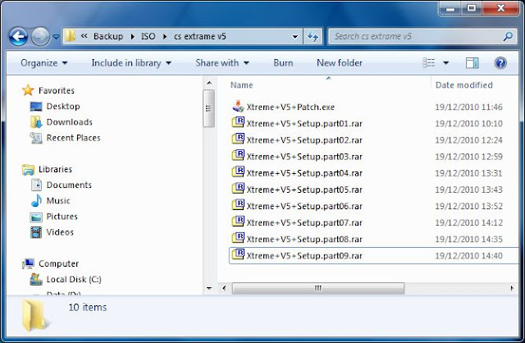Show hidden parent folders via double chevron

(x=84, y=36)
